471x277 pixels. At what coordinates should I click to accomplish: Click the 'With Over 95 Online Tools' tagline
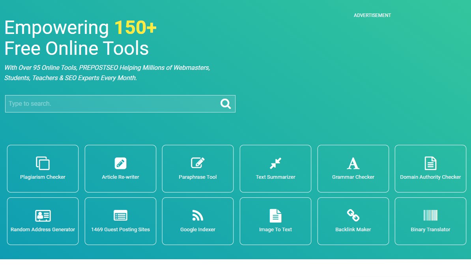[107, 73]
